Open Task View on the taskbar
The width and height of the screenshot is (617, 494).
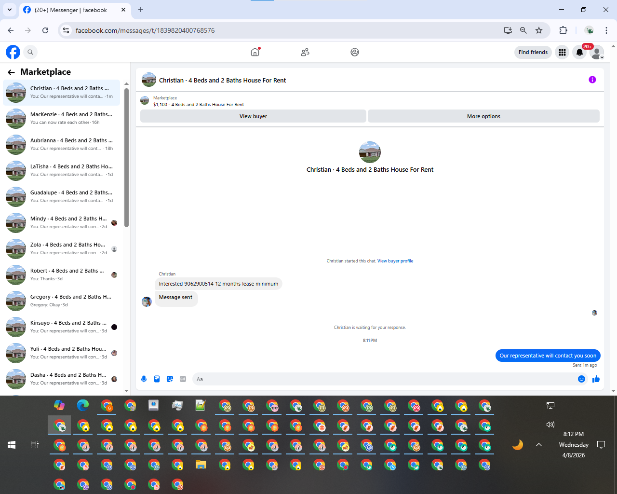(x=35, y=445)
